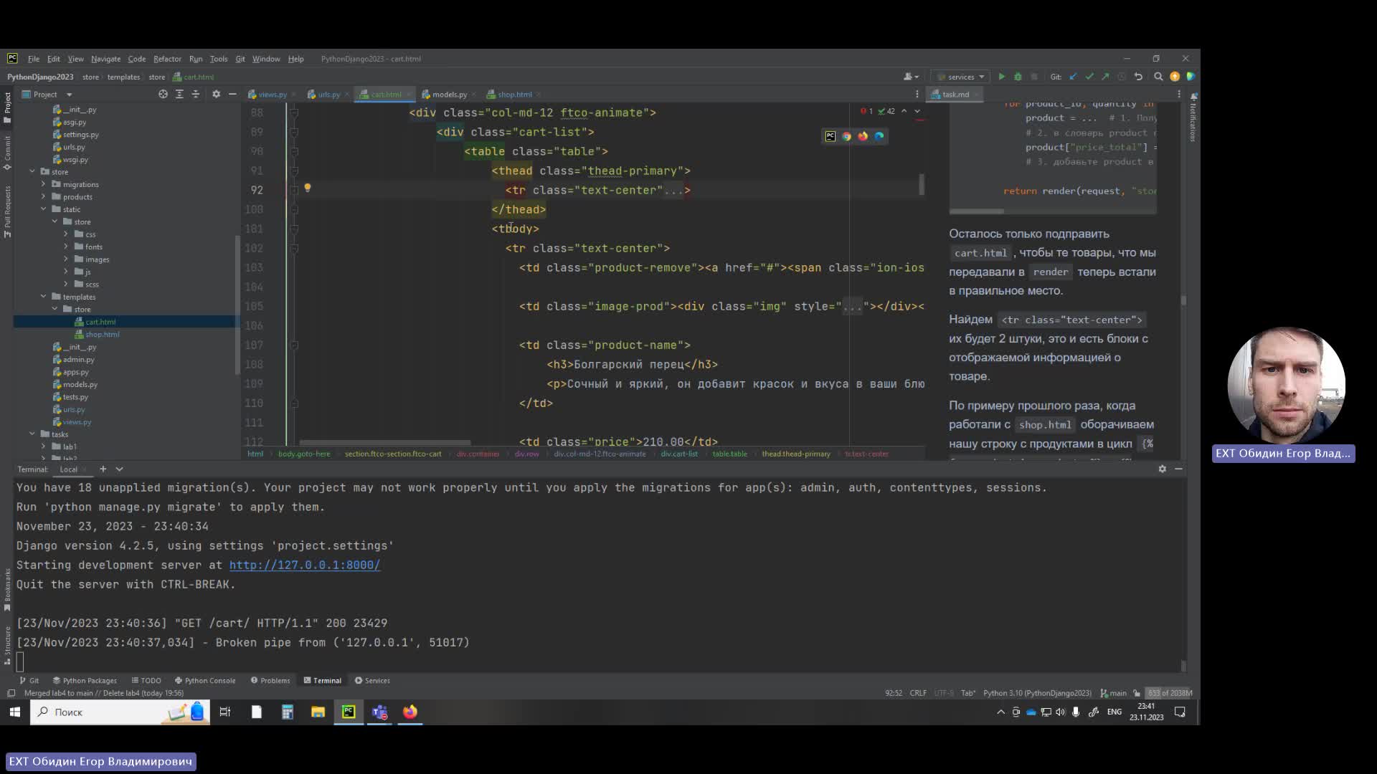Open Python 3.10 interpreter selector
1377x774 pixels.
coord(1037,693)
